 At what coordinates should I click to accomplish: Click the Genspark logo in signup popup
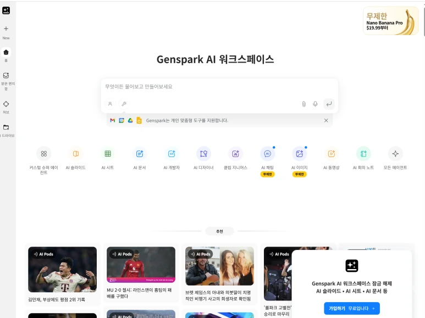[352, 266]
